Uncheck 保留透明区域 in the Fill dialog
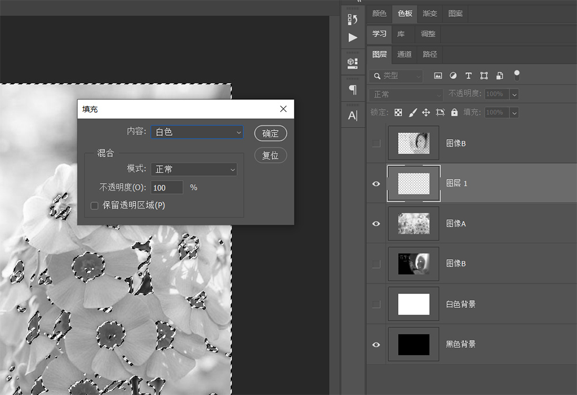The image size is (577, 395). [x=94, y=206]
